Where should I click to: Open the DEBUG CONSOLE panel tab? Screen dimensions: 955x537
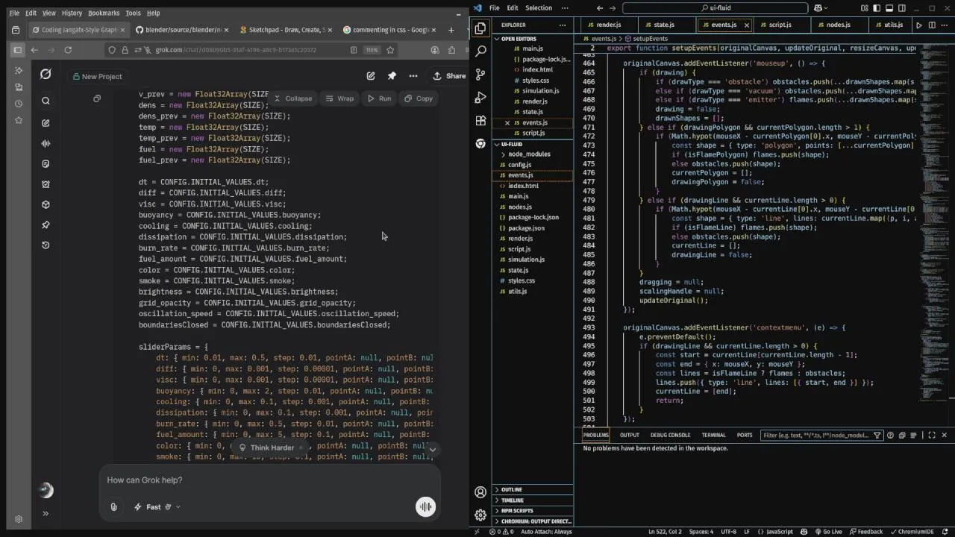[x=670, y=435]
